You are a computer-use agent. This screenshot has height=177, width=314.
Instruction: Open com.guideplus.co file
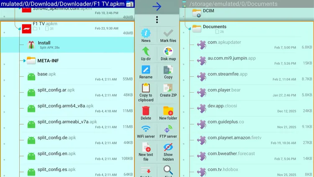pos(247,124)
